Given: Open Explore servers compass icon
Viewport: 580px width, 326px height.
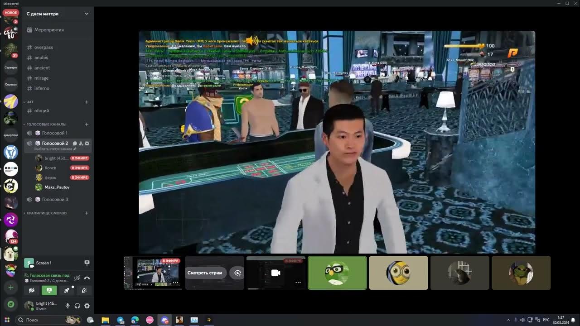Looking at the screenshot, I should point(11,304).
